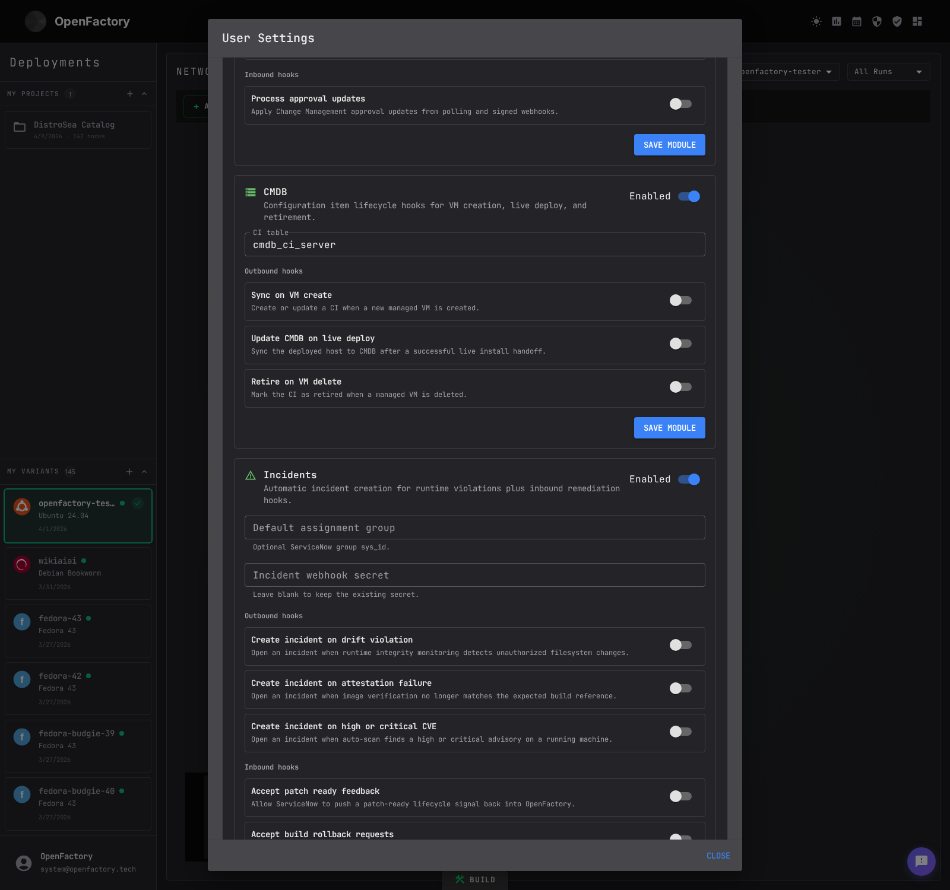Click the Incident webhook secret field
Viewport: 950px width, 890px height.
[474, 574]
